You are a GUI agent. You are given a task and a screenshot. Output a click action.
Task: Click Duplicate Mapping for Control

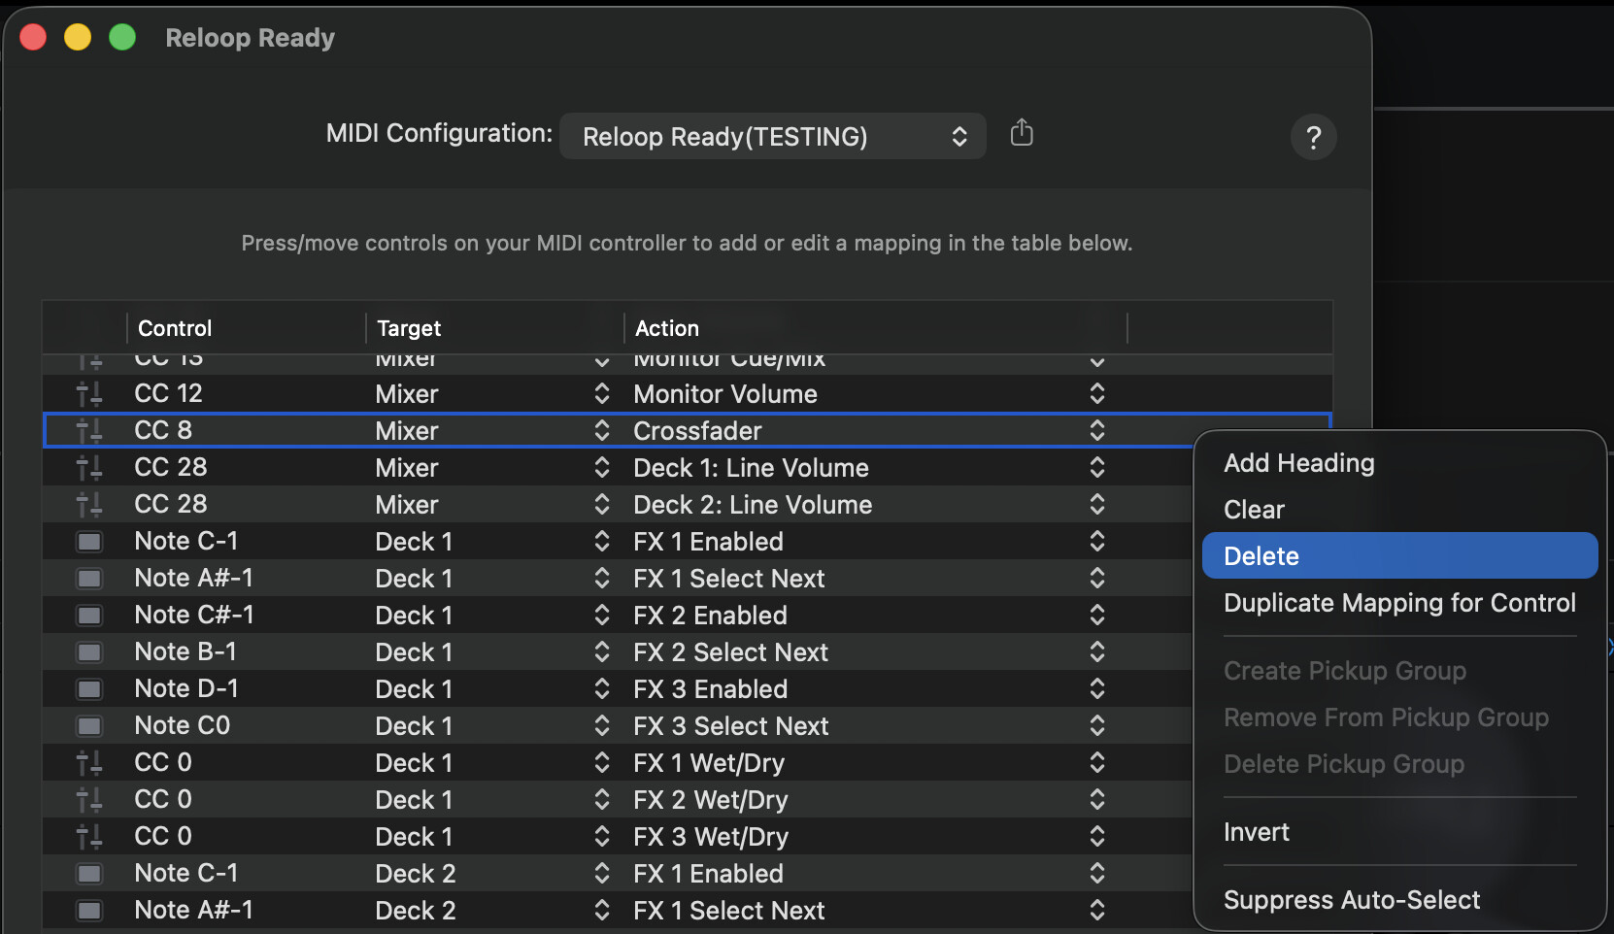(x=1398, y=603)
